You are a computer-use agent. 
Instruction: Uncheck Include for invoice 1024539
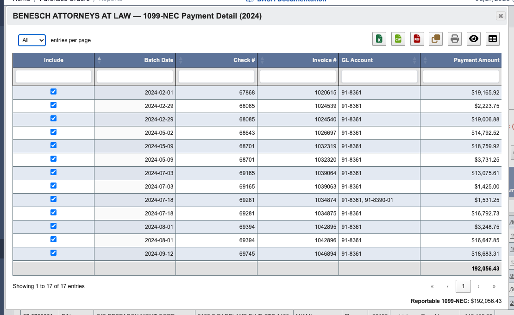[53, 105]
